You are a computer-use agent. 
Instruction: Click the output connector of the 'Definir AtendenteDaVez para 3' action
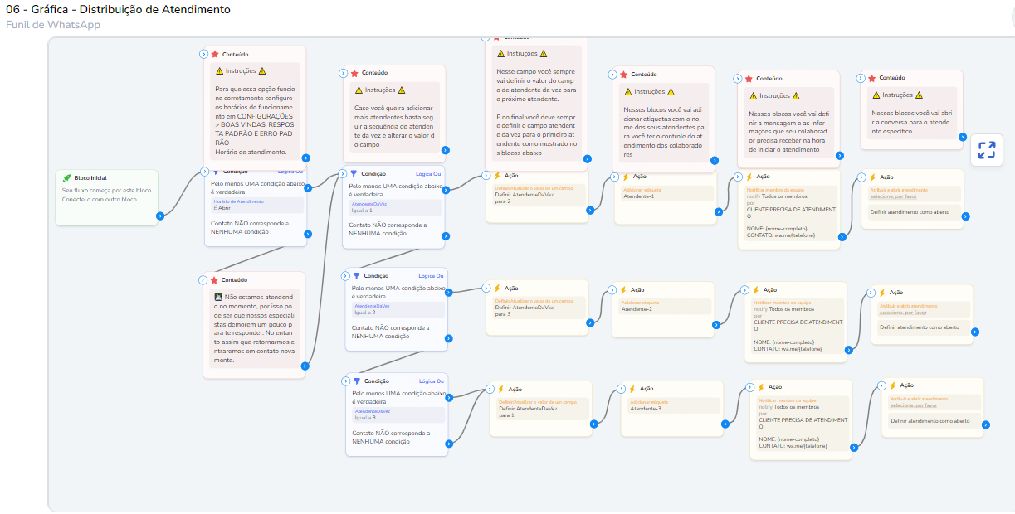(588, 322)
